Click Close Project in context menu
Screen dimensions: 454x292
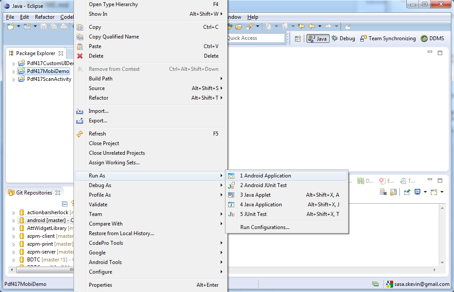[x=150, y=143]
